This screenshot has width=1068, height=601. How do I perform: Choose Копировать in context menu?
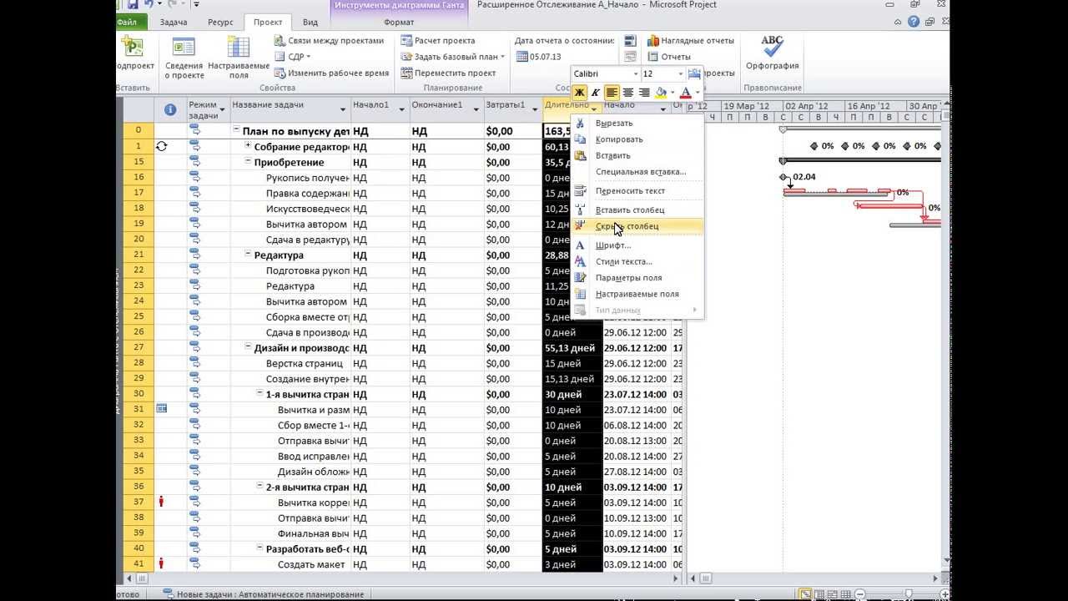(637, 139)
